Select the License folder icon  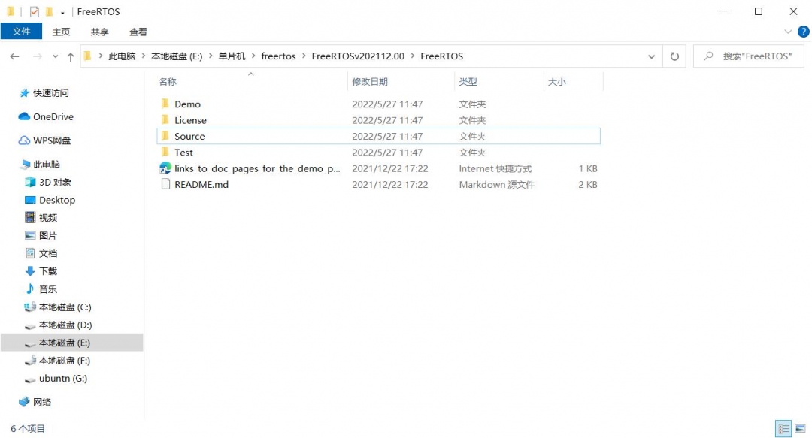[165, 120]
